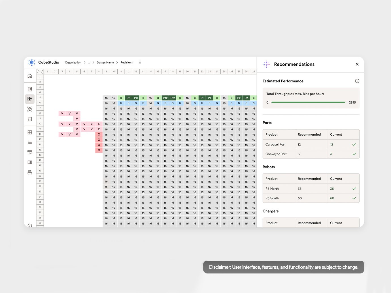Open the bulleted list icon in sidebar
This screenshot has width=391, height=293.
point(30,142)
